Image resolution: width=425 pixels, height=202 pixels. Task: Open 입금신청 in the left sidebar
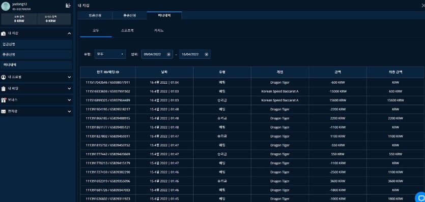pyautogui.click(x=36, y=44)
